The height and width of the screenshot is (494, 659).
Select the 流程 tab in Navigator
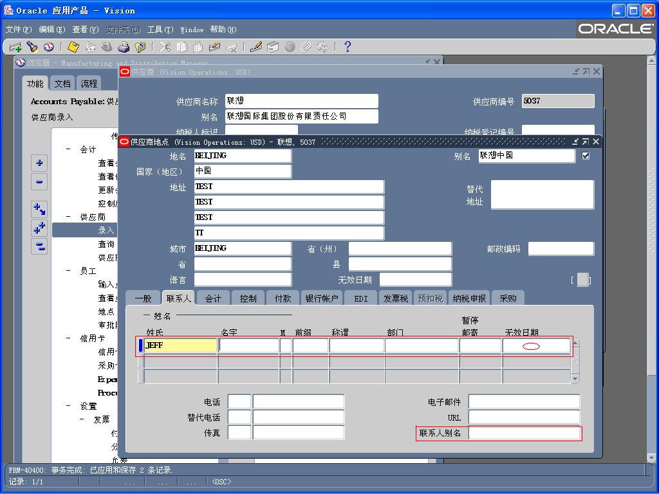click(89, 83)
